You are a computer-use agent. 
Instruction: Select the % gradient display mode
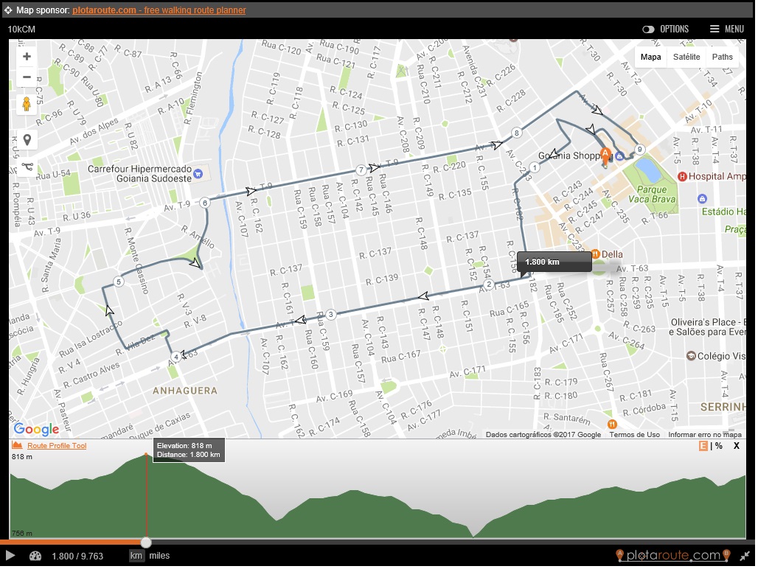719,446
